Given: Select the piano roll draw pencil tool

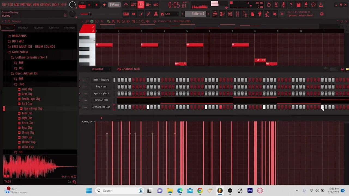Looking at the screenshot, I should (109, 21).
